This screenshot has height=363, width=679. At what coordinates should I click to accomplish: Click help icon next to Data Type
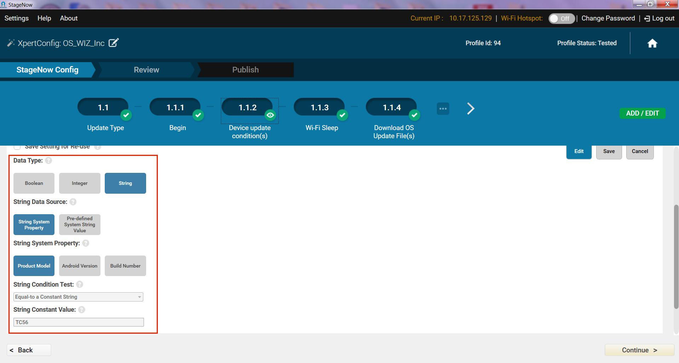click(x=49, y=160)
